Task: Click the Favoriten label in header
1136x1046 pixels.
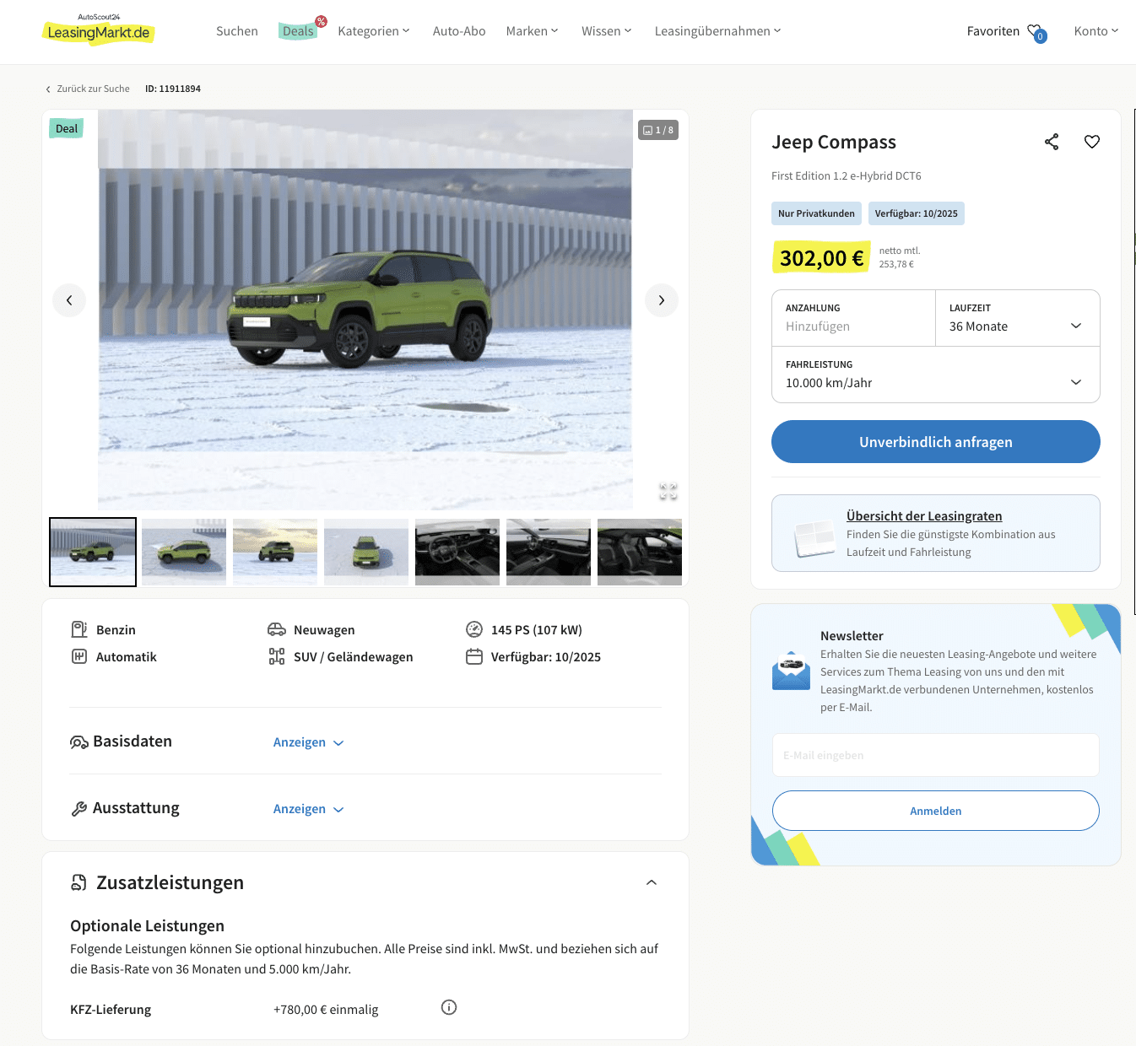Action: tap(993, 31)
